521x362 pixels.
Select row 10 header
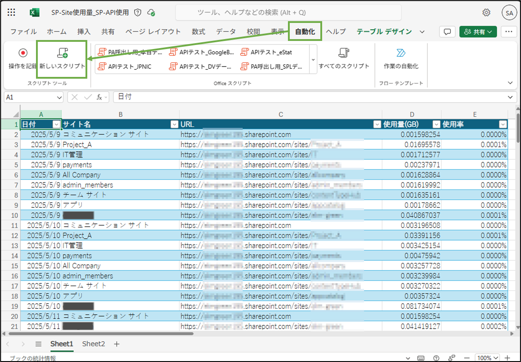[x=11, y=215]
